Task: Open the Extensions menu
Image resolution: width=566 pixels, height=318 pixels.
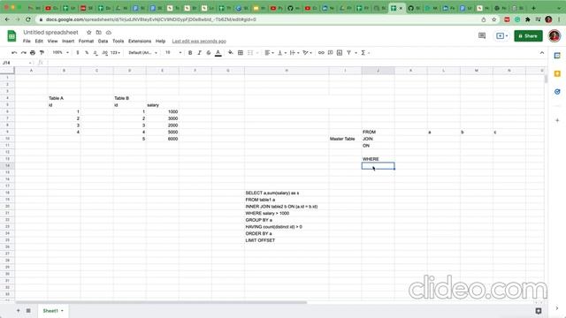Action: (x=140, y=42)
